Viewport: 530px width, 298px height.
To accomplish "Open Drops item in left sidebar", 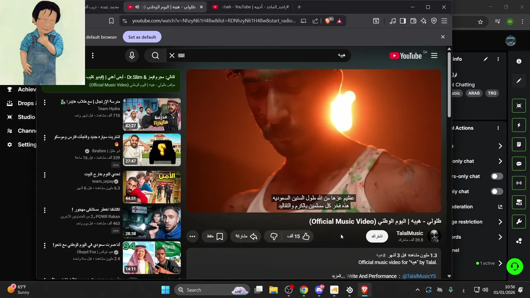I will (22, 103).
